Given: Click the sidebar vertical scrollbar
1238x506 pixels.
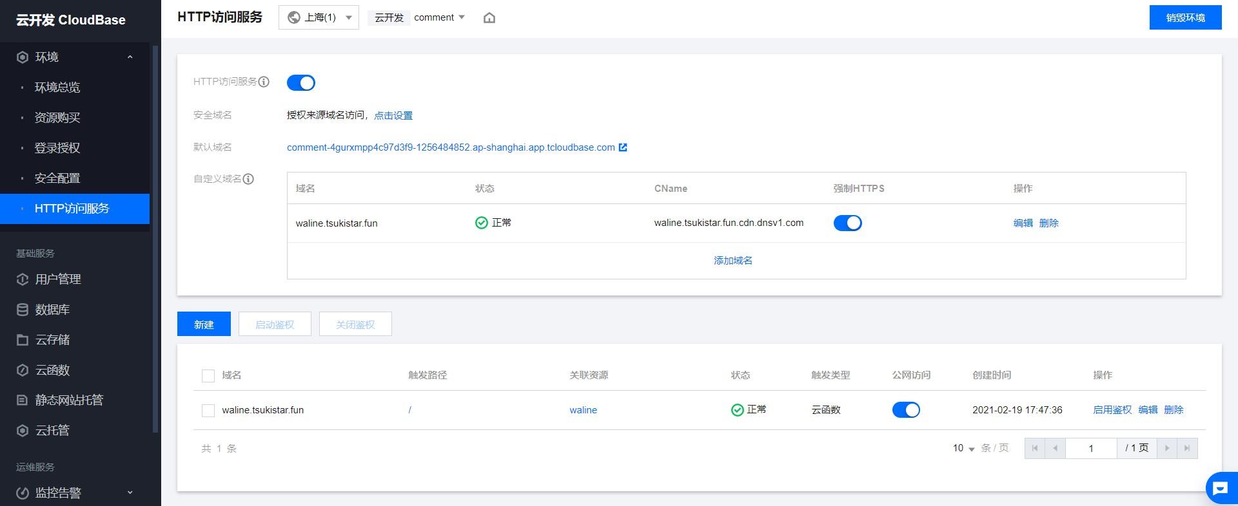Looking at the screenshot, I should click(155, 238).
